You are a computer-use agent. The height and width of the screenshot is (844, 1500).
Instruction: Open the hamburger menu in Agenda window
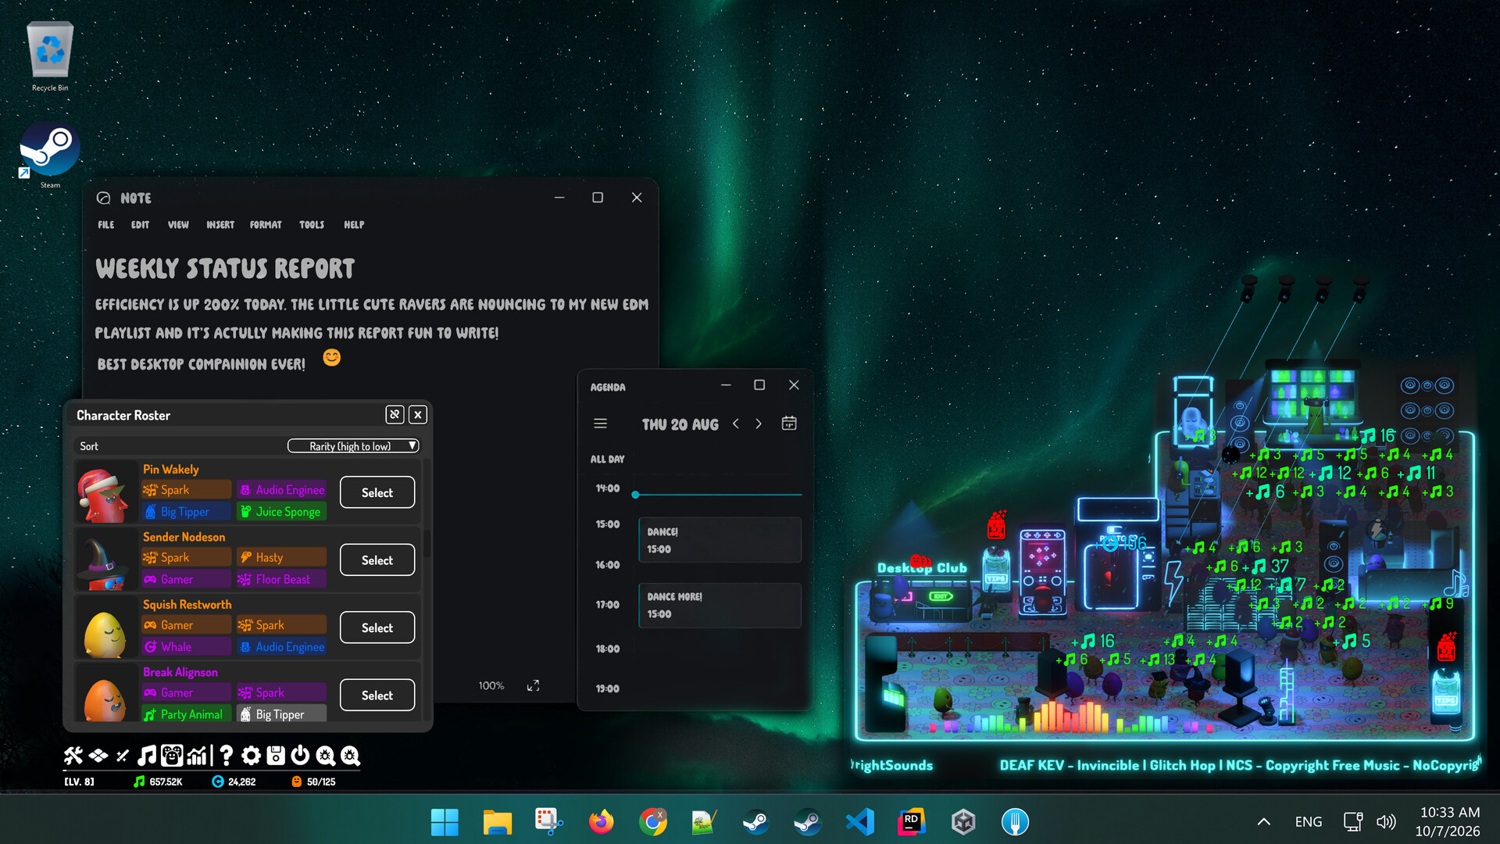[600, 424]
